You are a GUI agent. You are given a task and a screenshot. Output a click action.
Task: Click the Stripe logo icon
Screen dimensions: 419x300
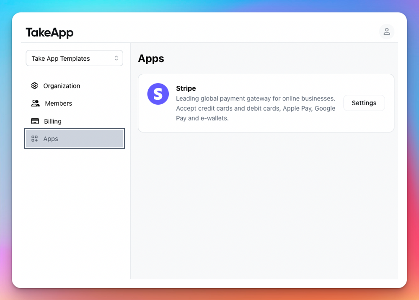coord(158,94)
